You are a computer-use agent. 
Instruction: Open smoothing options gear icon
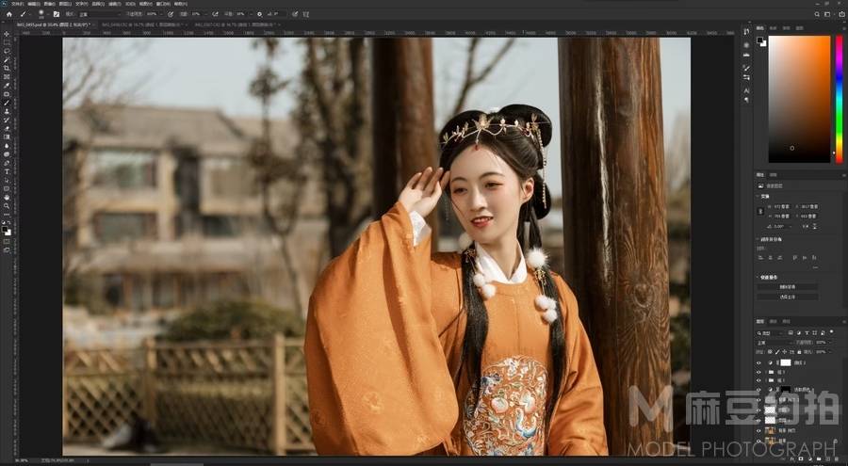[x=260, y=14]
